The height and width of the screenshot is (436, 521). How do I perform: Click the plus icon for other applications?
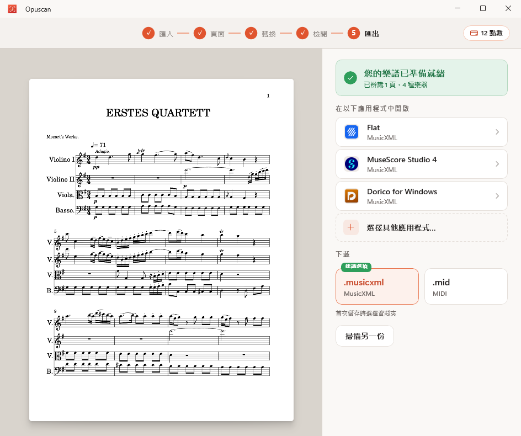(351, 227)
